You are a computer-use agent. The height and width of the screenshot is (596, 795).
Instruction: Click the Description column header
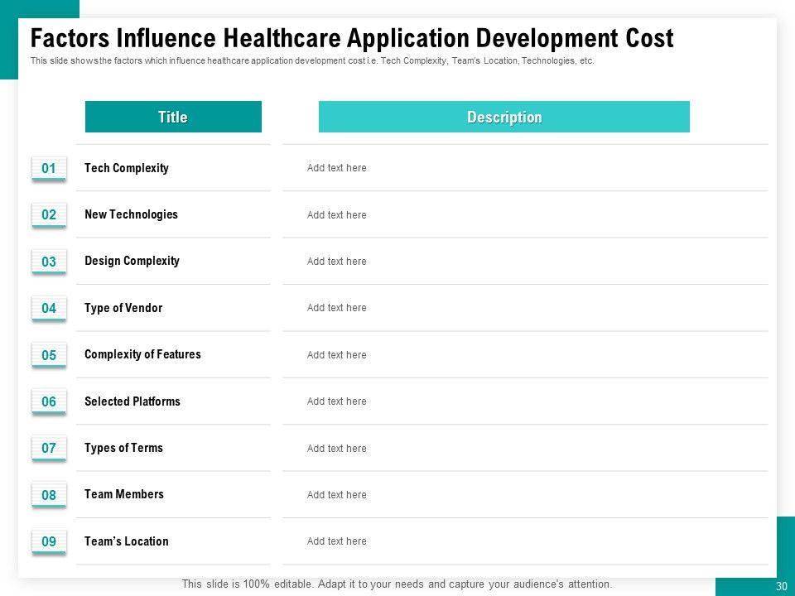click(x=504, y=118)
